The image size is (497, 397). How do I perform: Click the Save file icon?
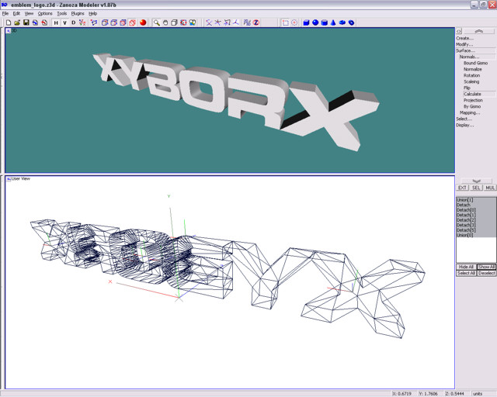pos(26,22)
